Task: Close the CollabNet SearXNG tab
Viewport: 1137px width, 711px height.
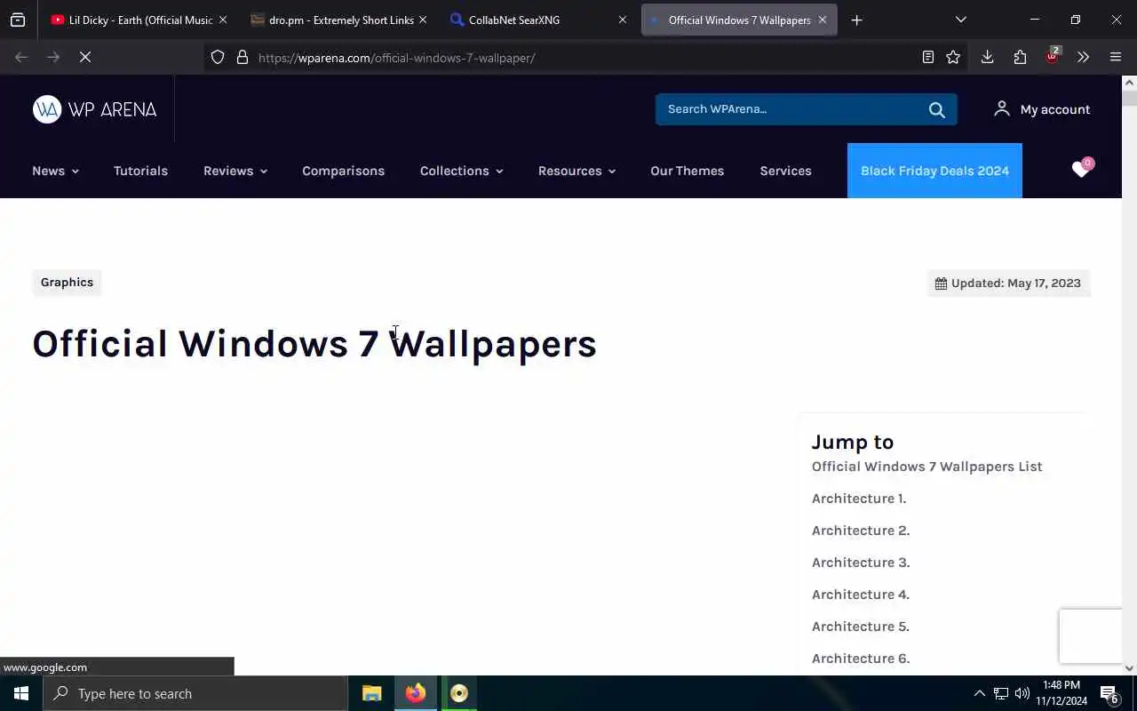Action: [x=623, y=20]
